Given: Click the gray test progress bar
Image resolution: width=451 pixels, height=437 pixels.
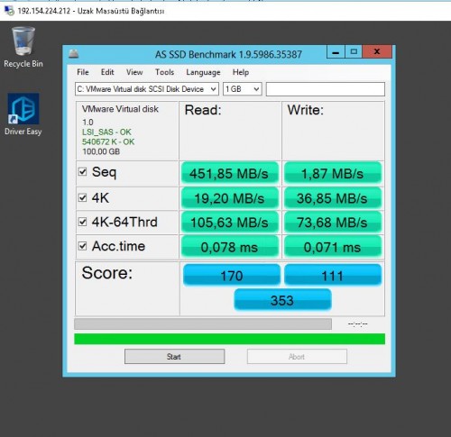Looking at the screenshot, I should 203,324.
